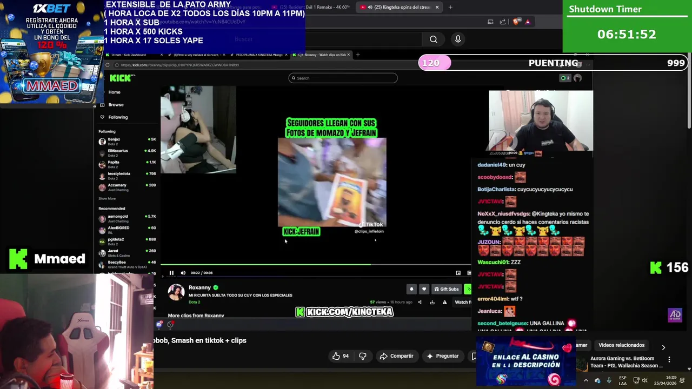Close Roxanny Watch clips tab
Viewport: 692px width, 389px height.
pyautogui.click(x=349, y=55)
